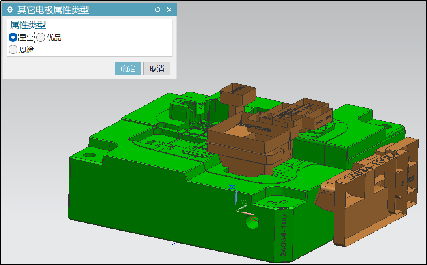Select the round hole on mold front face

252,221
